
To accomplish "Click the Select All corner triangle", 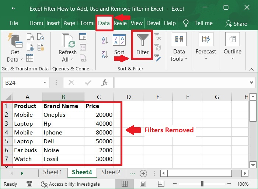I will tap(8, 97).
